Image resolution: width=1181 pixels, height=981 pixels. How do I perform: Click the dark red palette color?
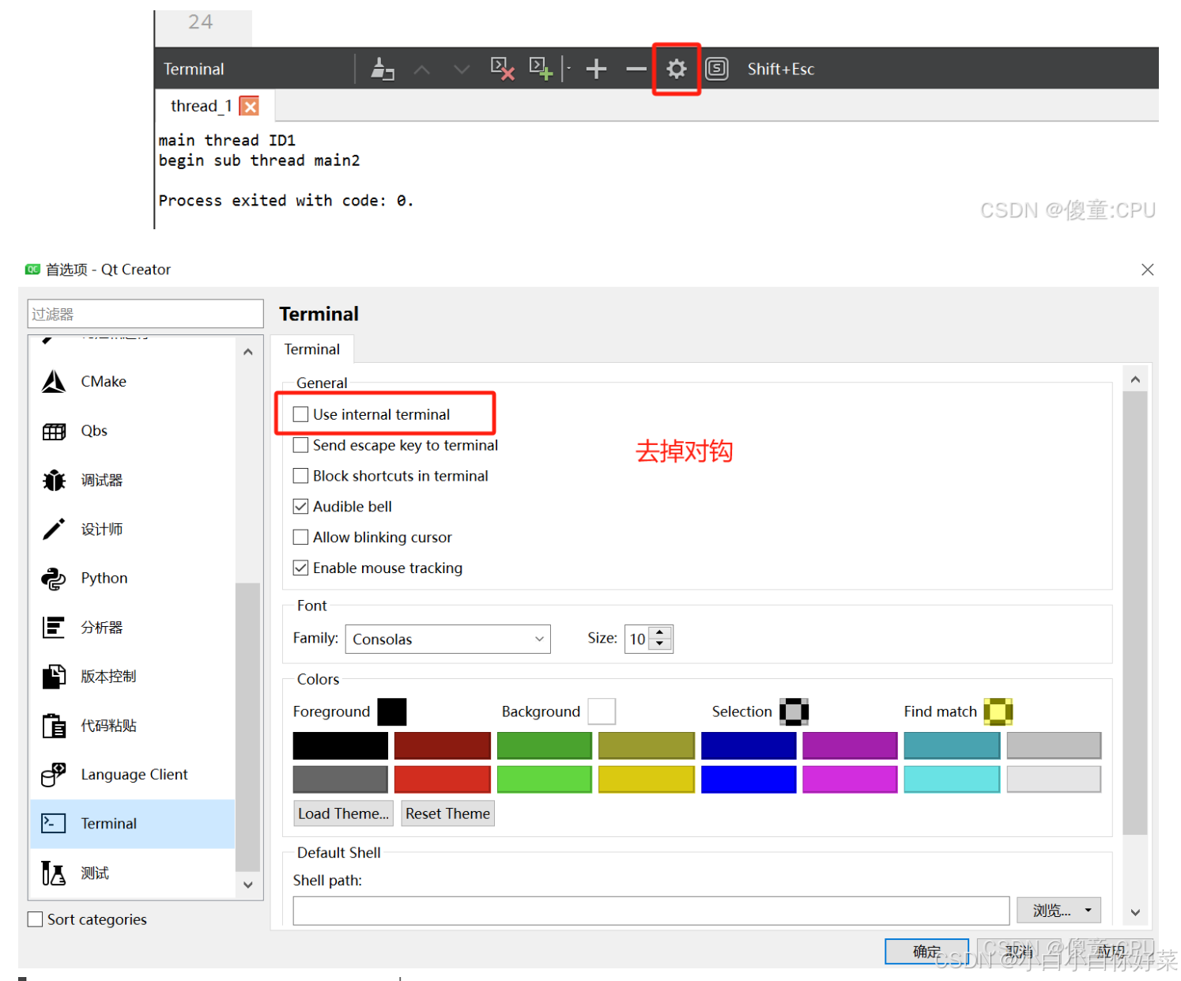tap(442, 745)
